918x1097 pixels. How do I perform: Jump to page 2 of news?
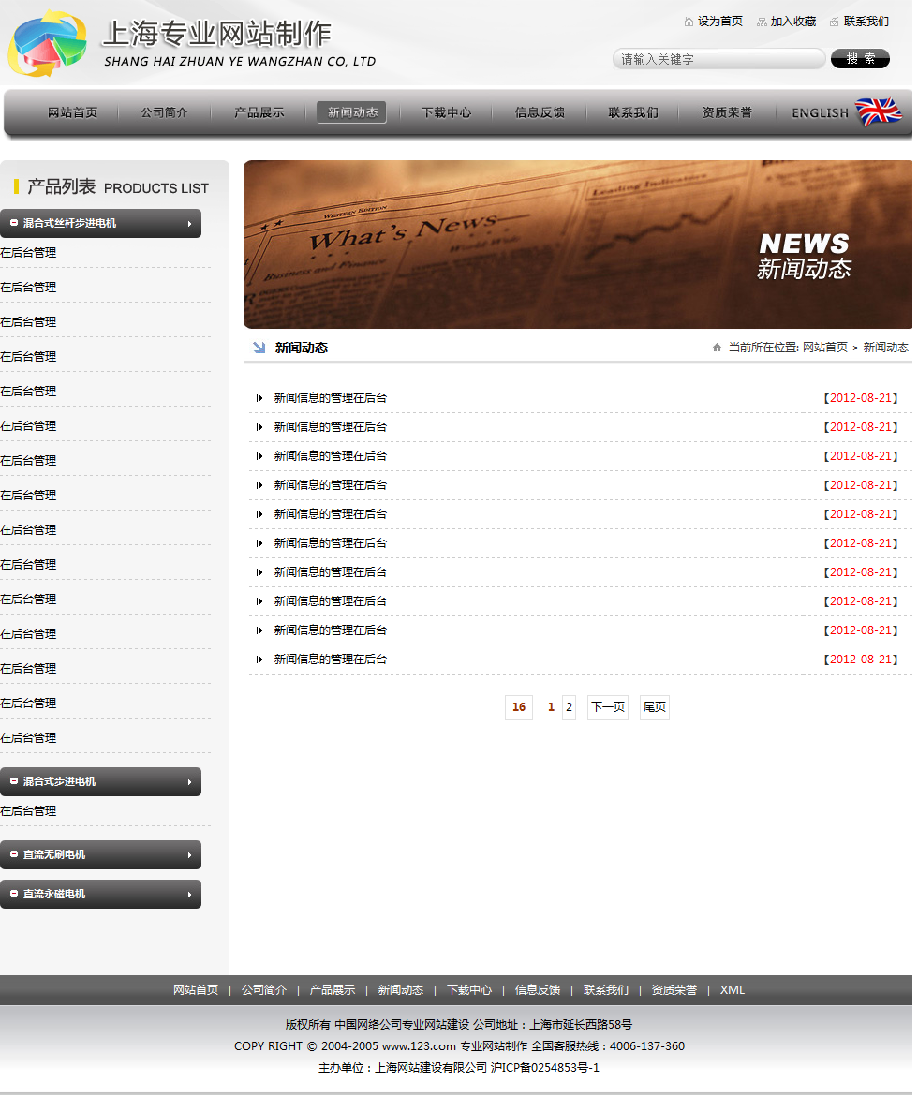tap(569, 707)
